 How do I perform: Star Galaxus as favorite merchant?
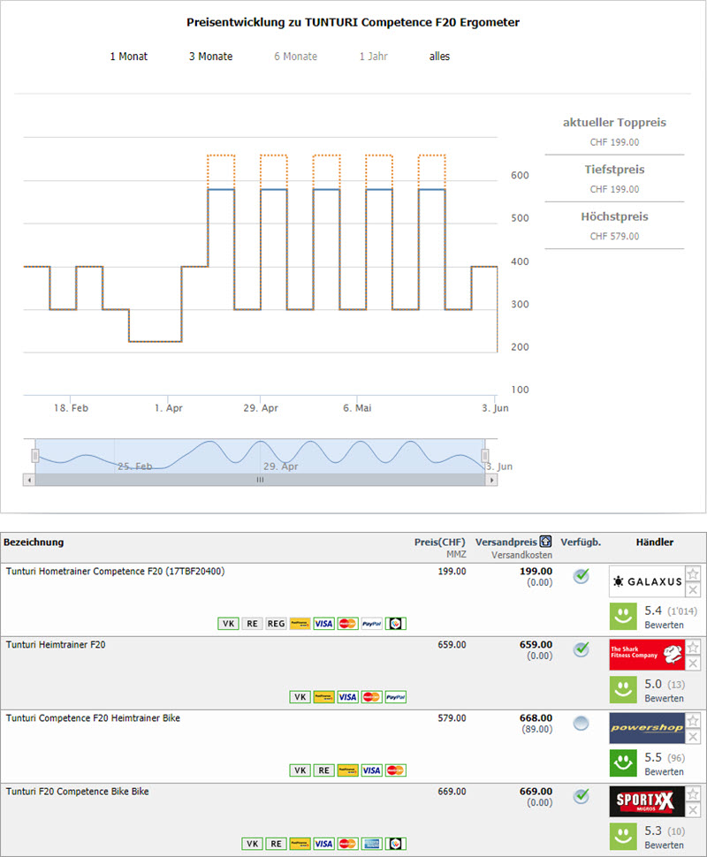coord(693,574)
